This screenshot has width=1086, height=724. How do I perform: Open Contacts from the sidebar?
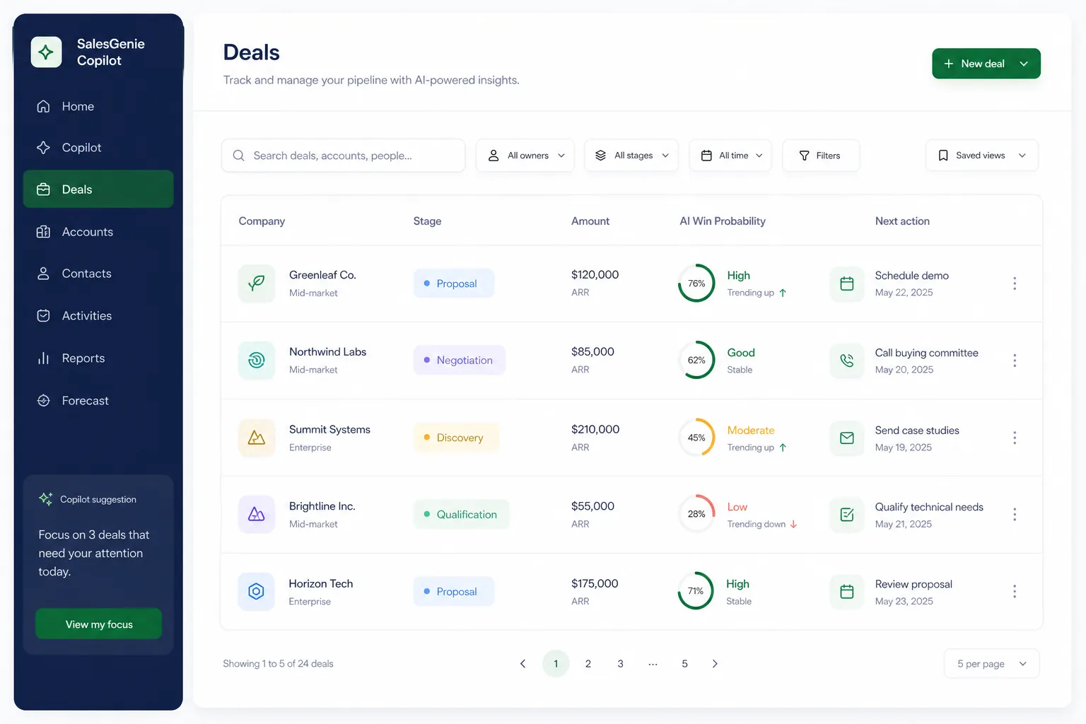pyautogui.click(x=98, y=274)
